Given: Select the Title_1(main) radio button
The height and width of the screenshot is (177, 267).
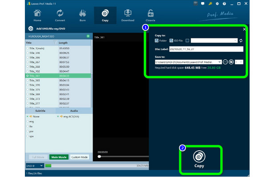Looking at the screenshot, I should pos(28,49).
